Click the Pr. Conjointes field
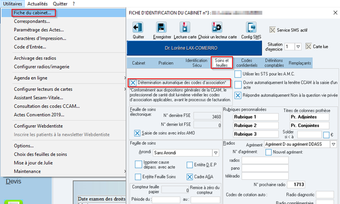340x204 pixels. point(309,125)
